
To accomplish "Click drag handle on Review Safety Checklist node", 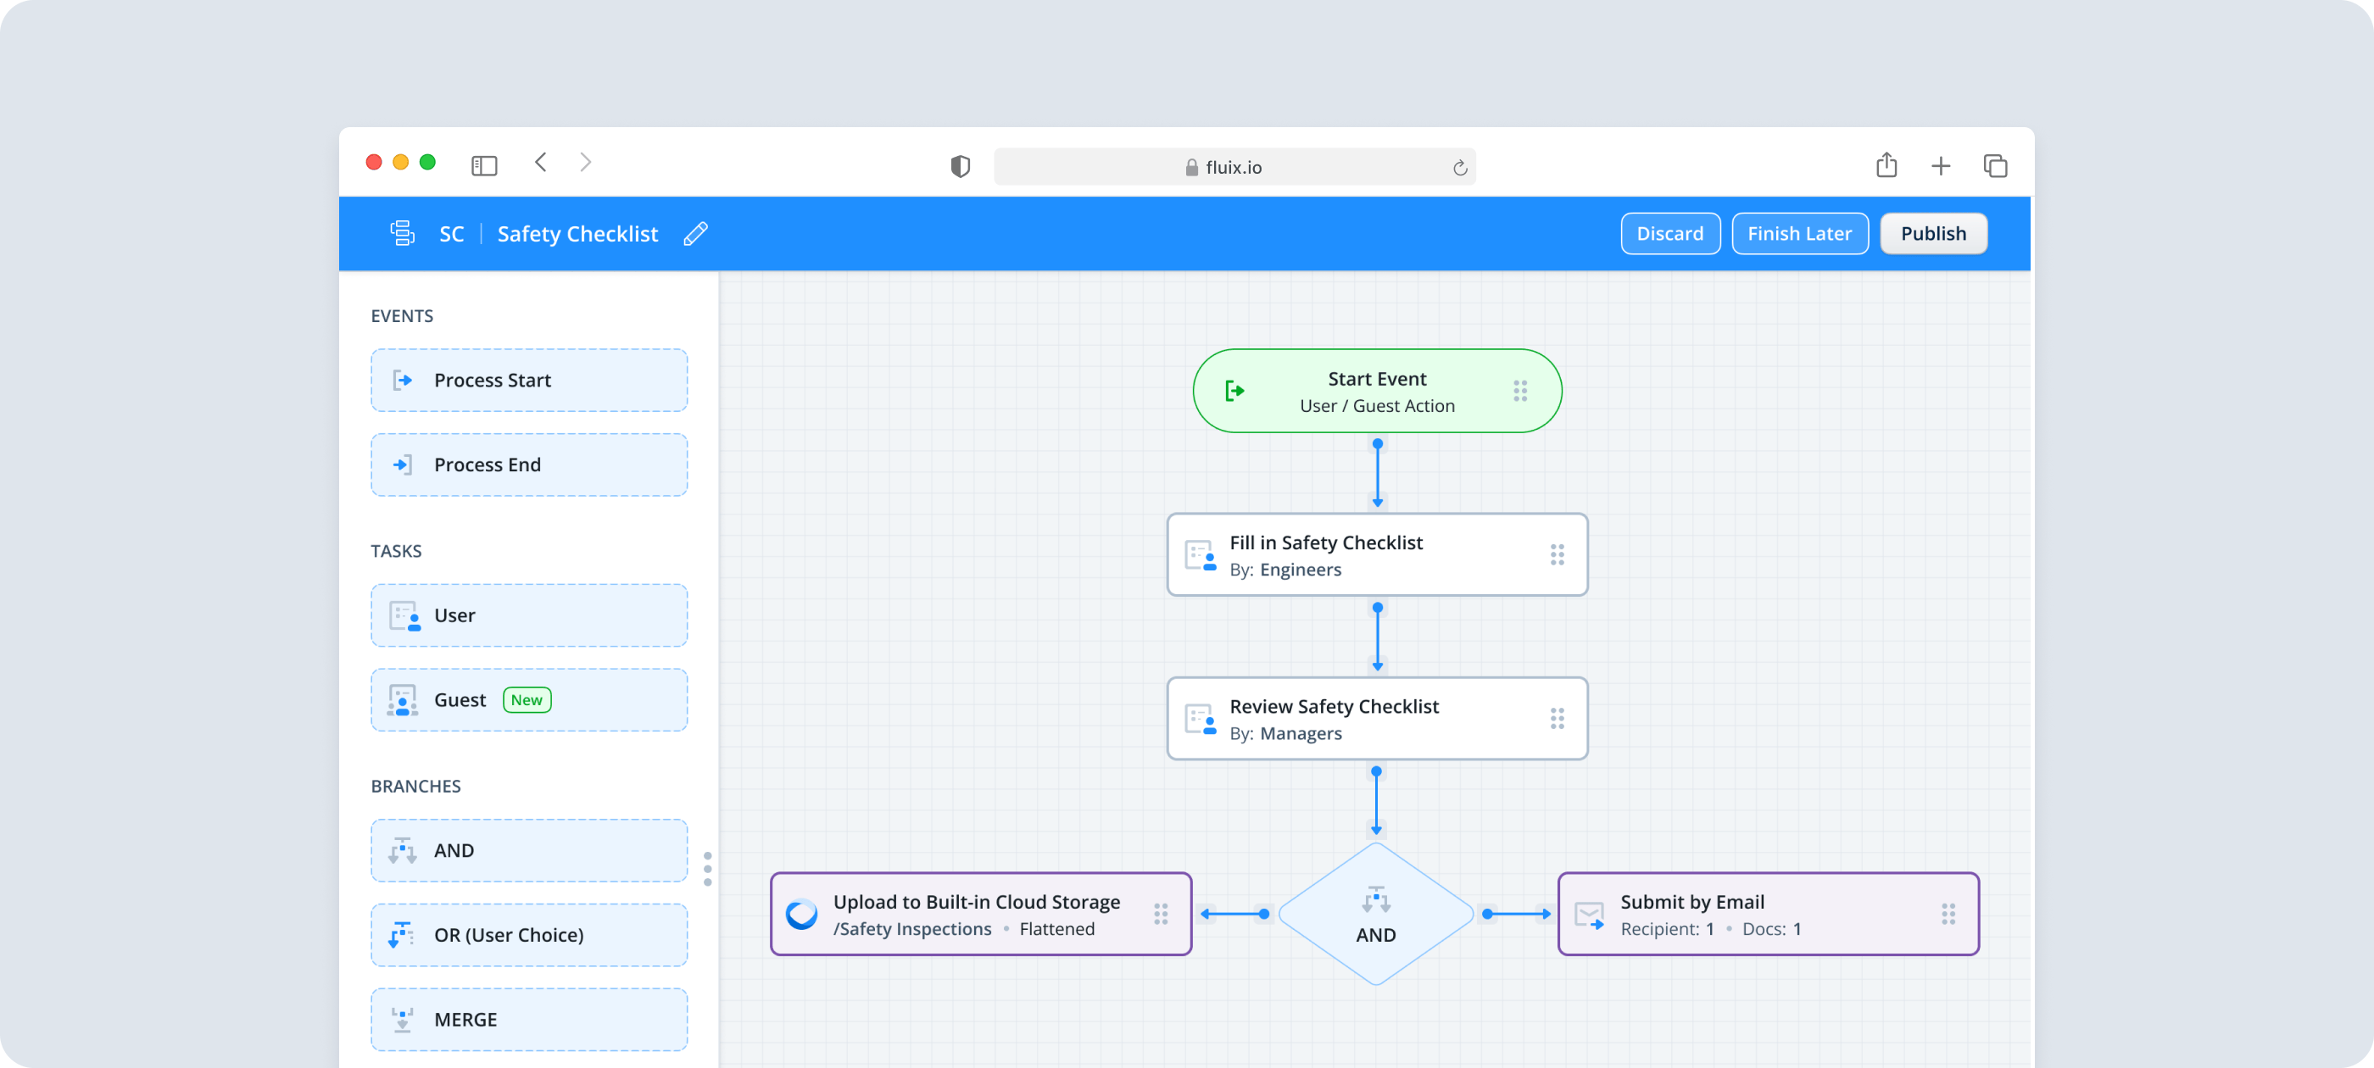I will tap(1557, 719).
